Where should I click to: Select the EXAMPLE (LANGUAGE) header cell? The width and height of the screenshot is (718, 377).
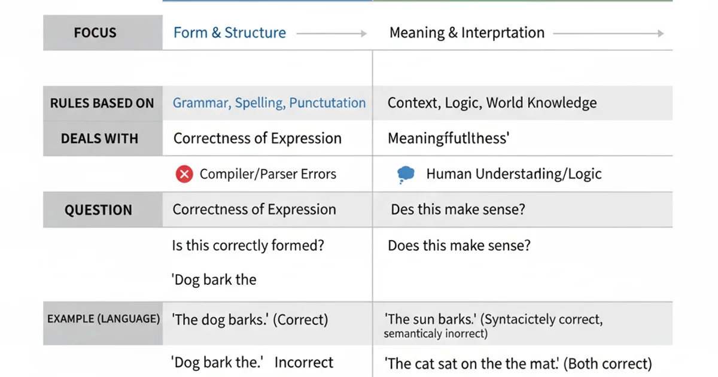102,319
